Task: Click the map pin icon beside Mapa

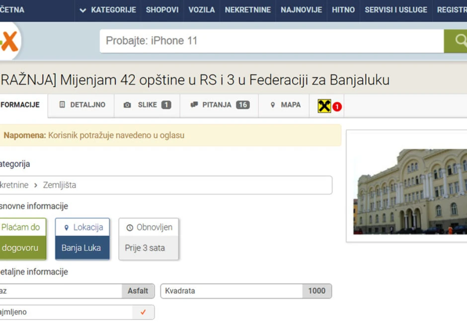Action: coord(273,105)
